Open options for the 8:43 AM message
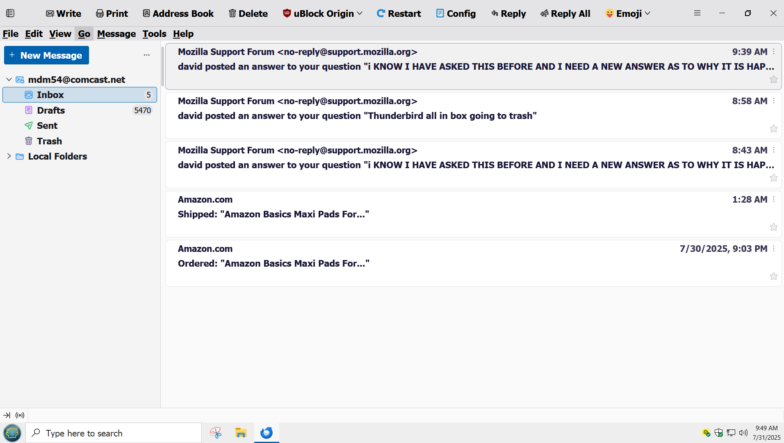This screenshot has height=443, width=784. coord(774,150)
